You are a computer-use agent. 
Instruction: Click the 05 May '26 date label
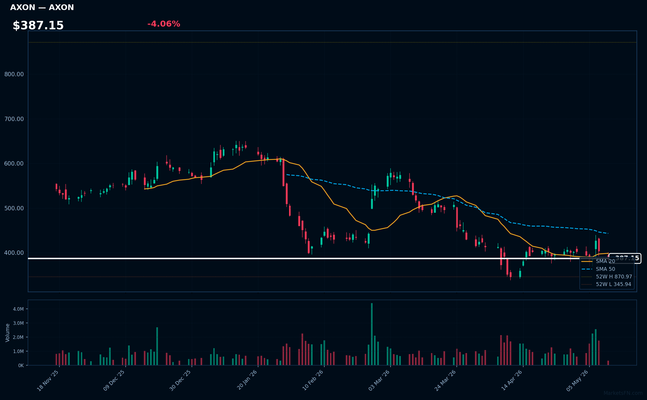tap(578, 380)
